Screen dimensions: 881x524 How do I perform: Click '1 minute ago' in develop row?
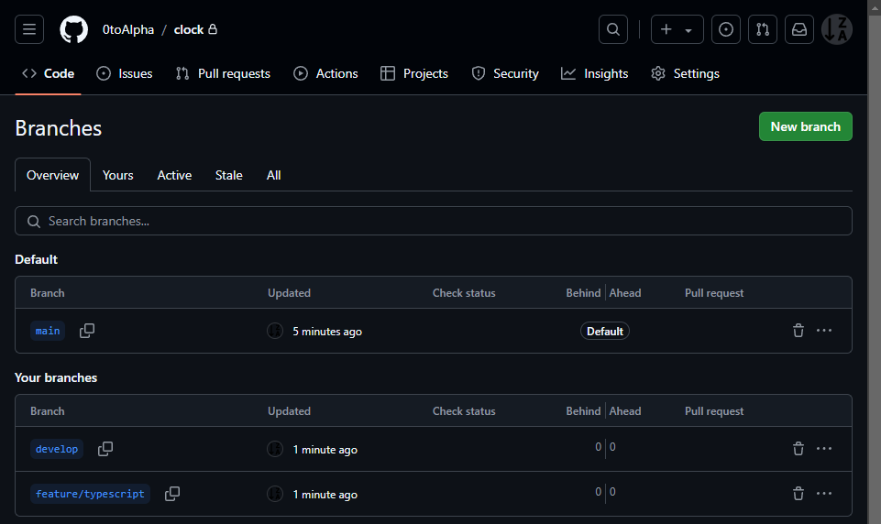coord(325,449)
